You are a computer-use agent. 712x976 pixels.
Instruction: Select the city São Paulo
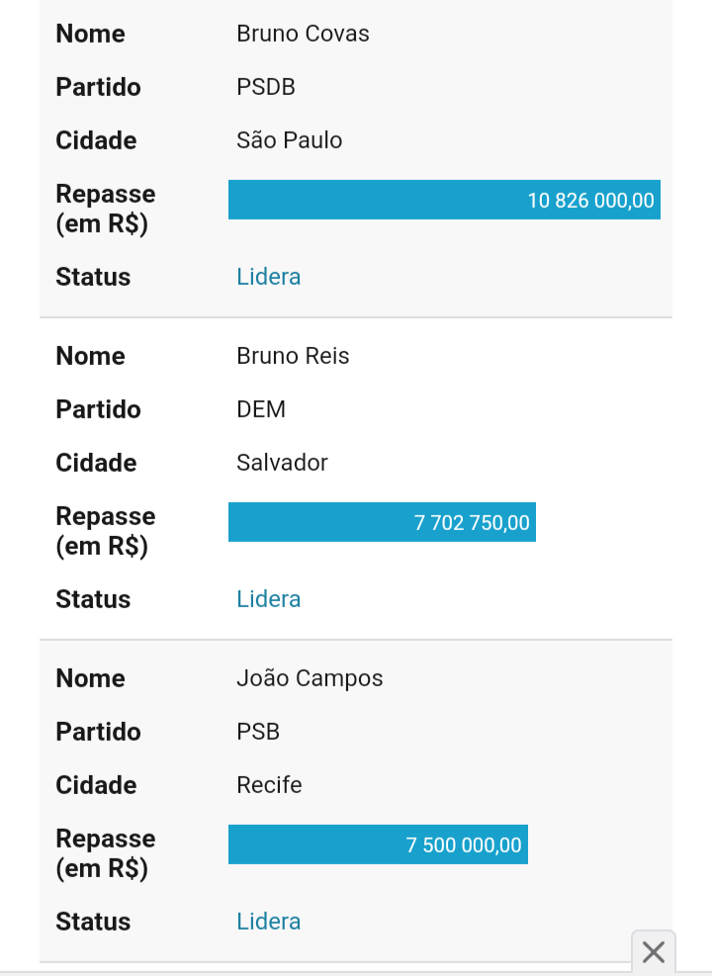(290, 140)
